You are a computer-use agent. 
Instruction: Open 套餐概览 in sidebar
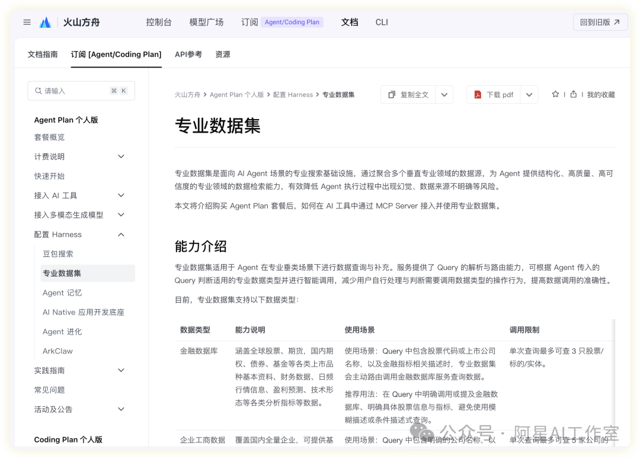pos(49,137)
